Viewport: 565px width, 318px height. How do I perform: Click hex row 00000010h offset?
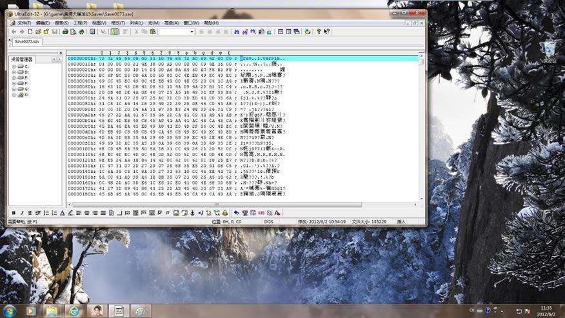[x=82, y=64]
